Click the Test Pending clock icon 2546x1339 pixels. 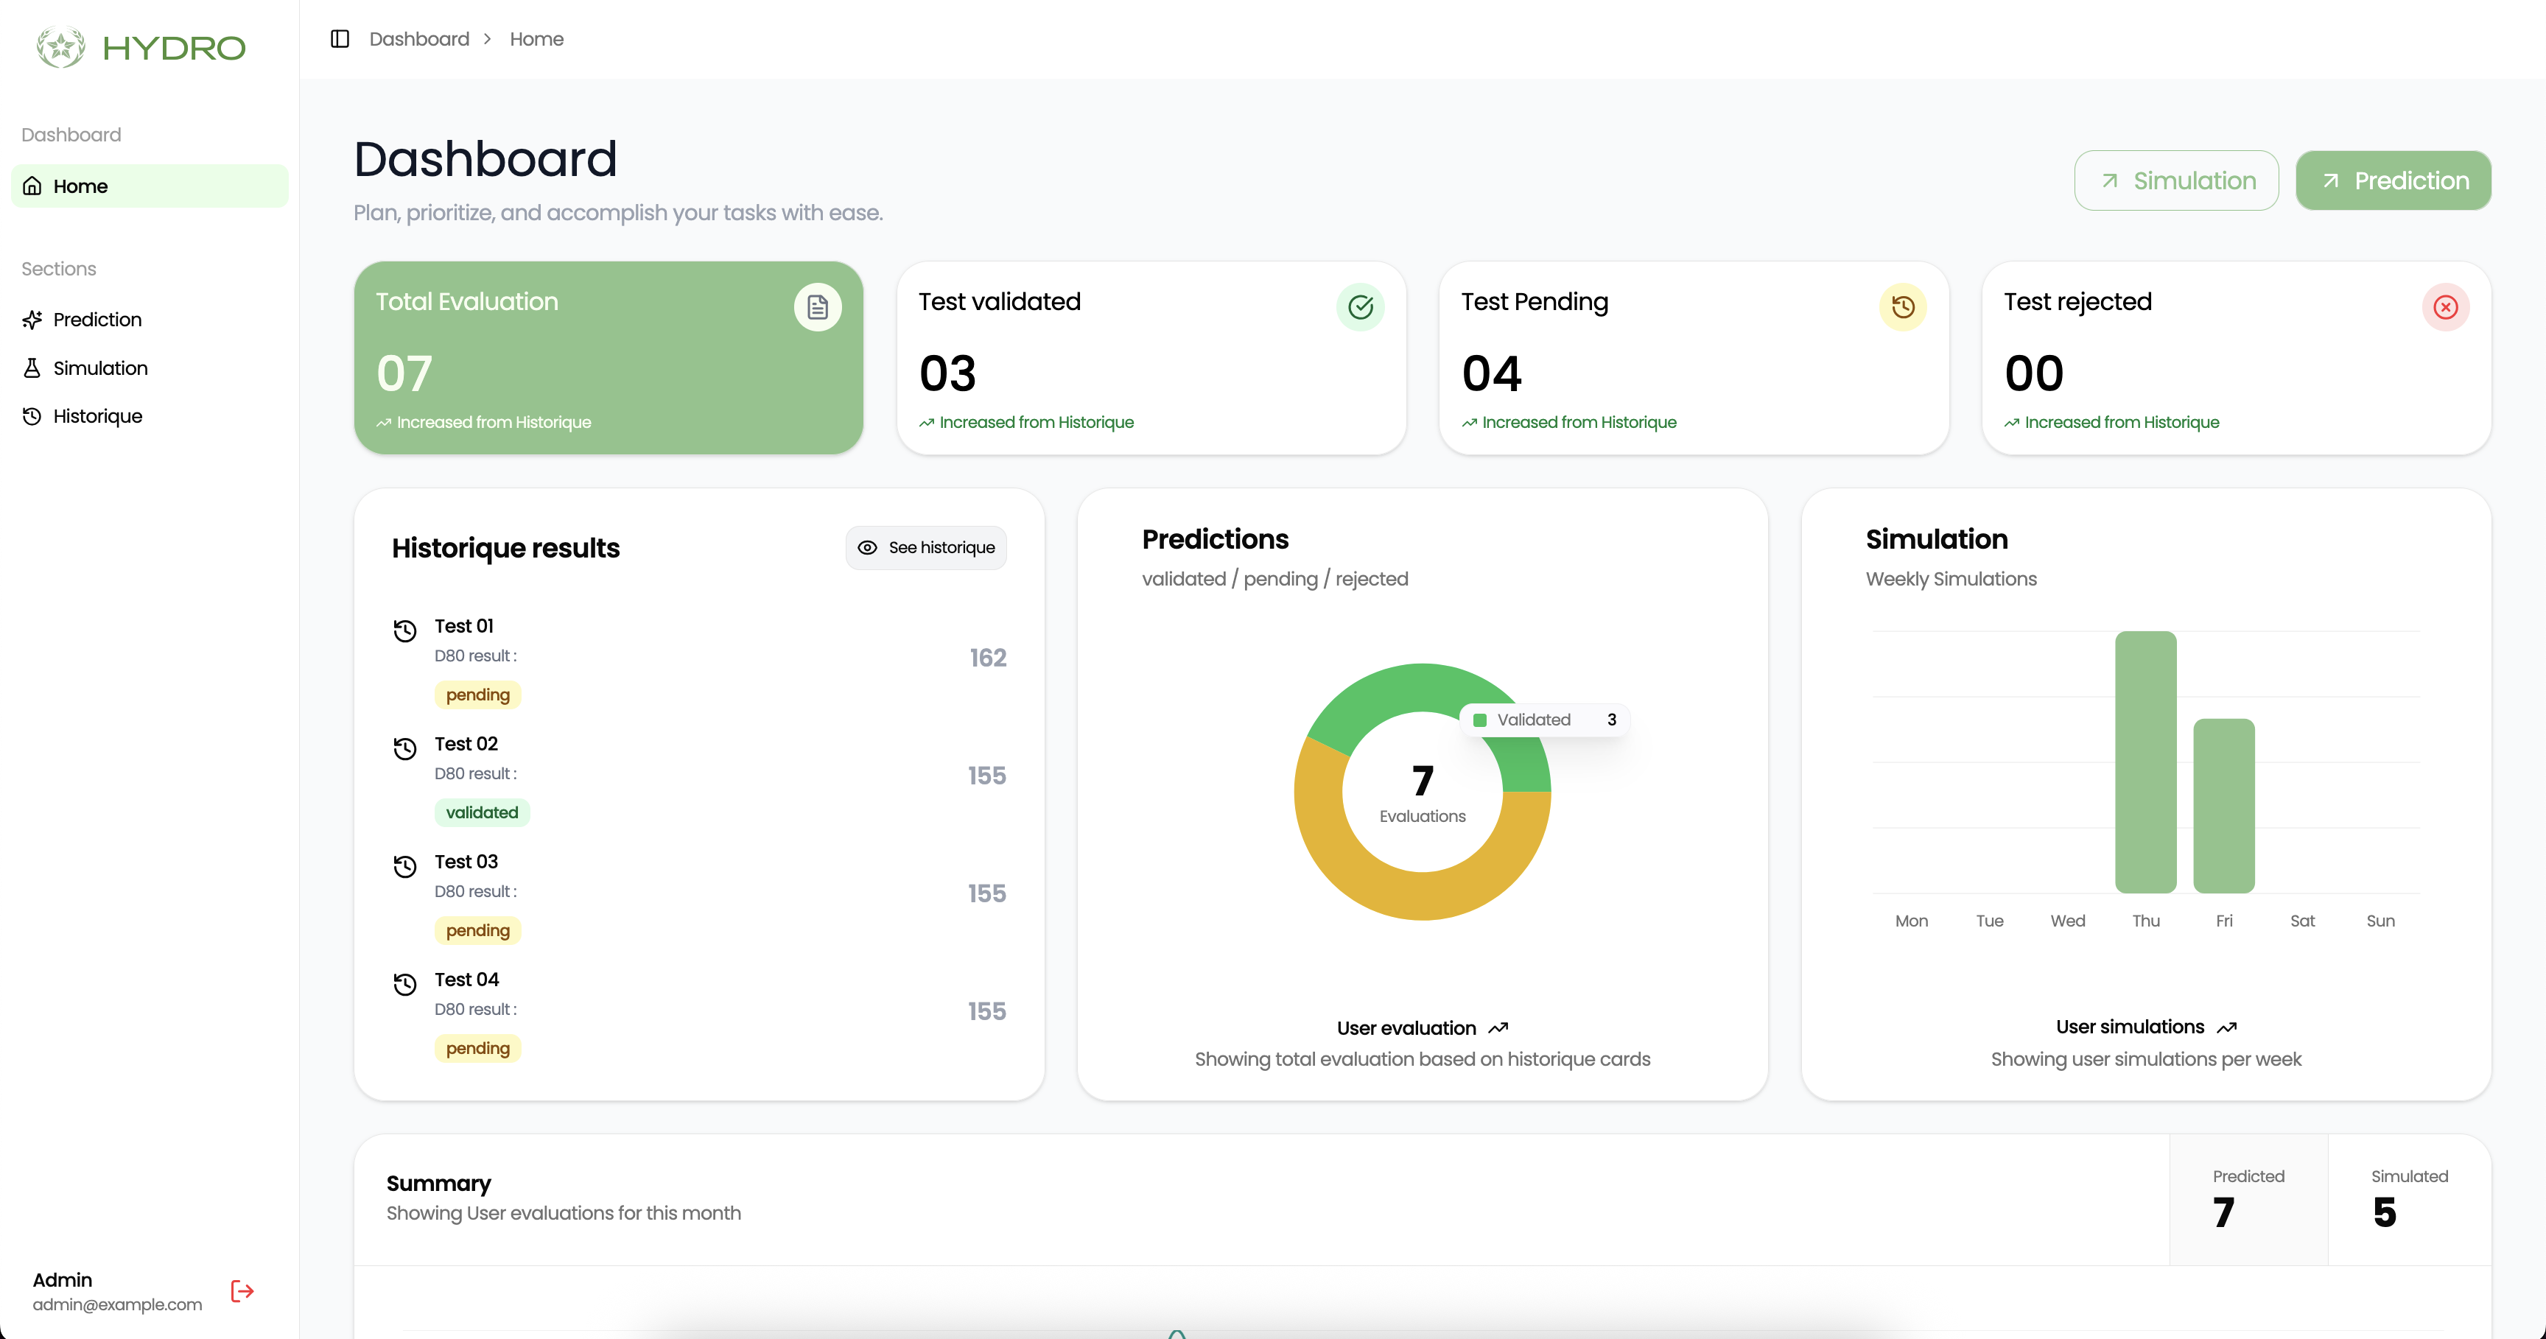click(x=1903, y=306)
